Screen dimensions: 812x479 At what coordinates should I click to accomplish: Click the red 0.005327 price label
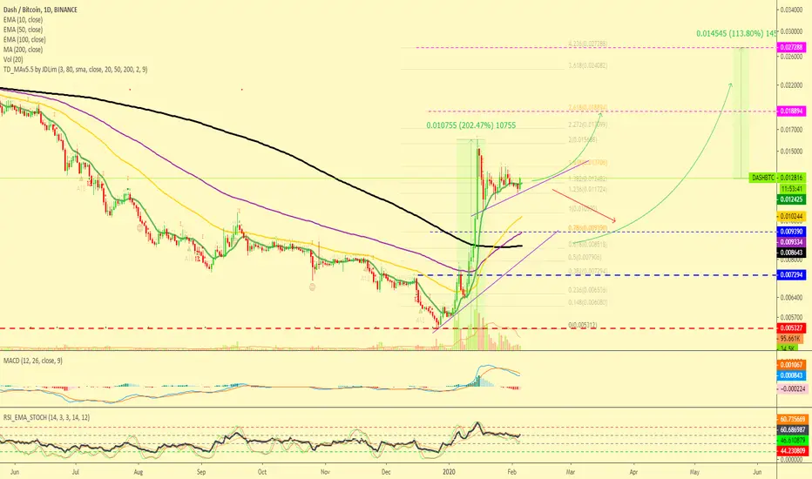[792, 328]
